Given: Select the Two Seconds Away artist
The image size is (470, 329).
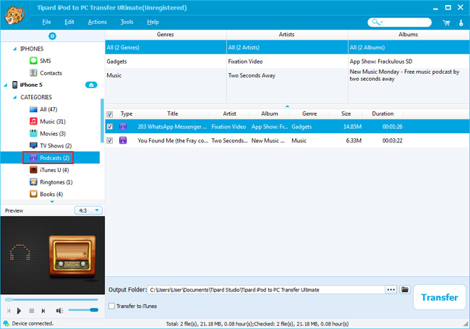Looking at the screenshot, I should (287, 75).
